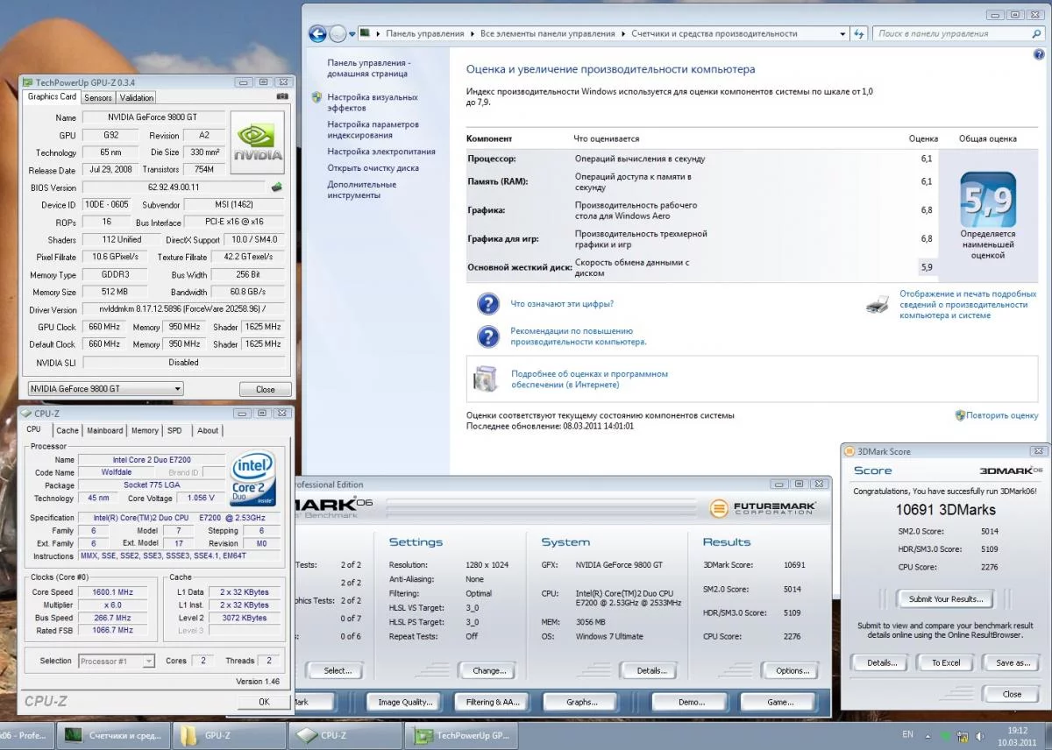Click the Save as... button in 3DMark Score
Image resolution: width=1052 pixels, height=750 pixels.
1013,662
